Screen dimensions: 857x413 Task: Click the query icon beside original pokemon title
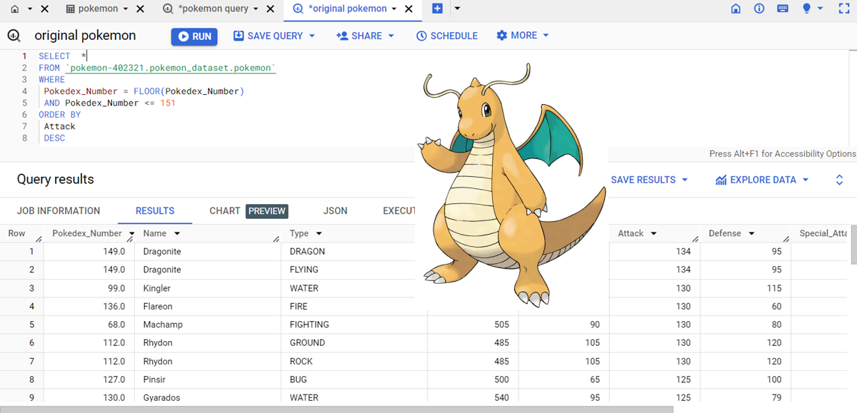tap(14, 36)
